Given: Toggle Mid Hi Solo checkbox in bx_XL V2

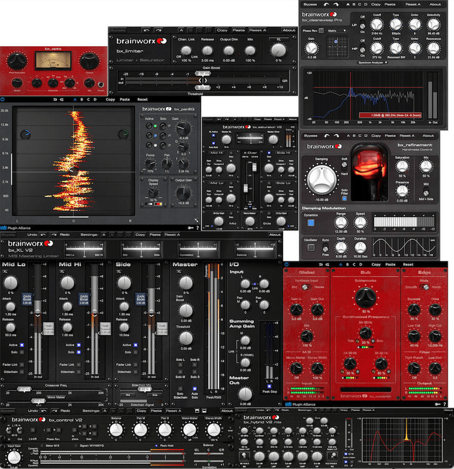Looking at the screenshot, I should (79, 352).
